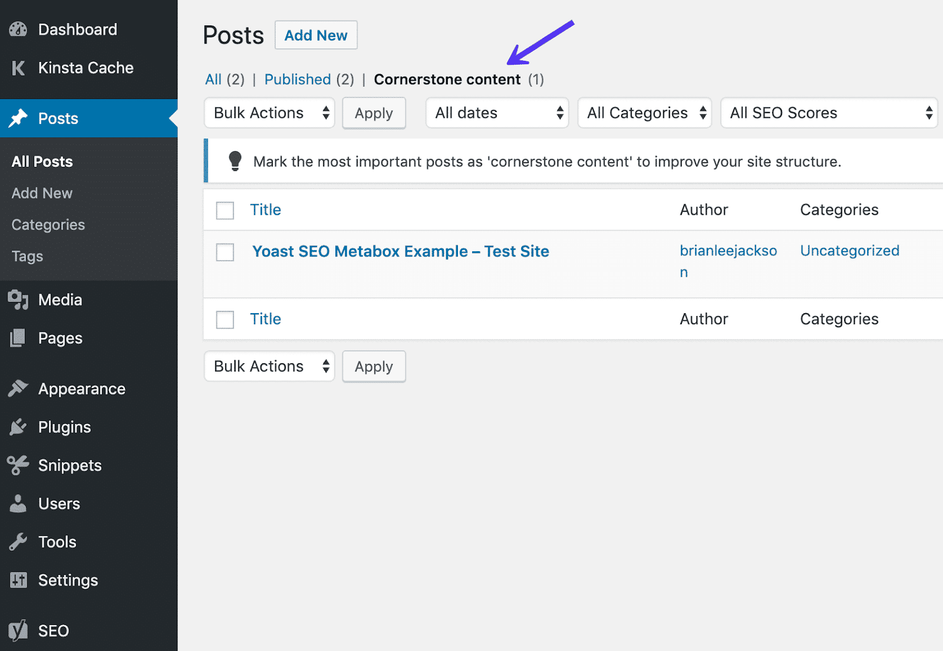Select the Posts pushpin icon

pyautogui.click(x=18, y=118)
